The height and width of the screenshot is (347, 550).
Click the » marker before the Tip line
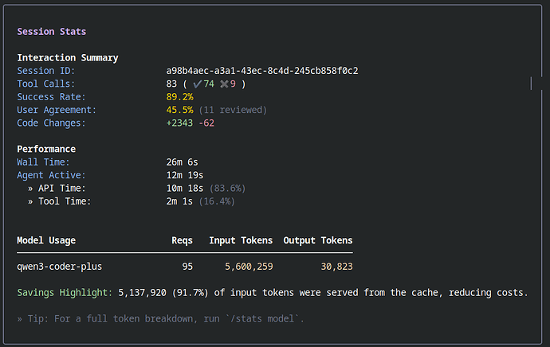tap(20, 318)
